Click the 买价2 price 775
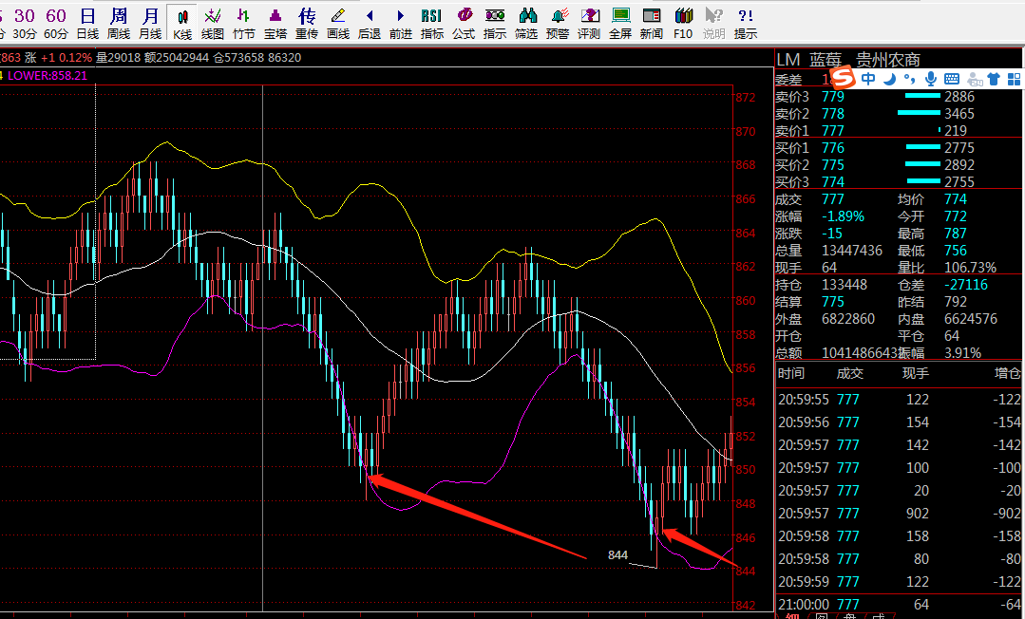This screenshot has width=1025, height=619. pos(833,164)
